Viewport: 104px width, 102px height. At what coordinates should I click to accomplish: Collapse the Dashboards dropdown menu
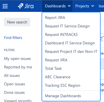57,6
